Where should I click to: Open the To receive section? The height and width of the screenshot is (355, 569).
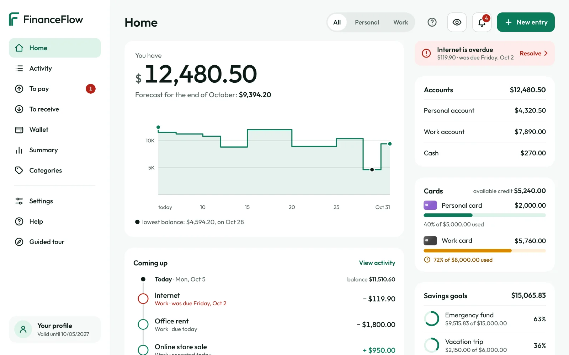[55, 109]
